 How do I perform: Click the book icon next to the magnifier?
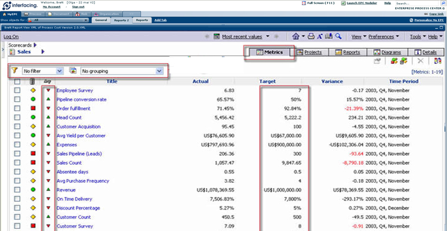click(329, 36)
